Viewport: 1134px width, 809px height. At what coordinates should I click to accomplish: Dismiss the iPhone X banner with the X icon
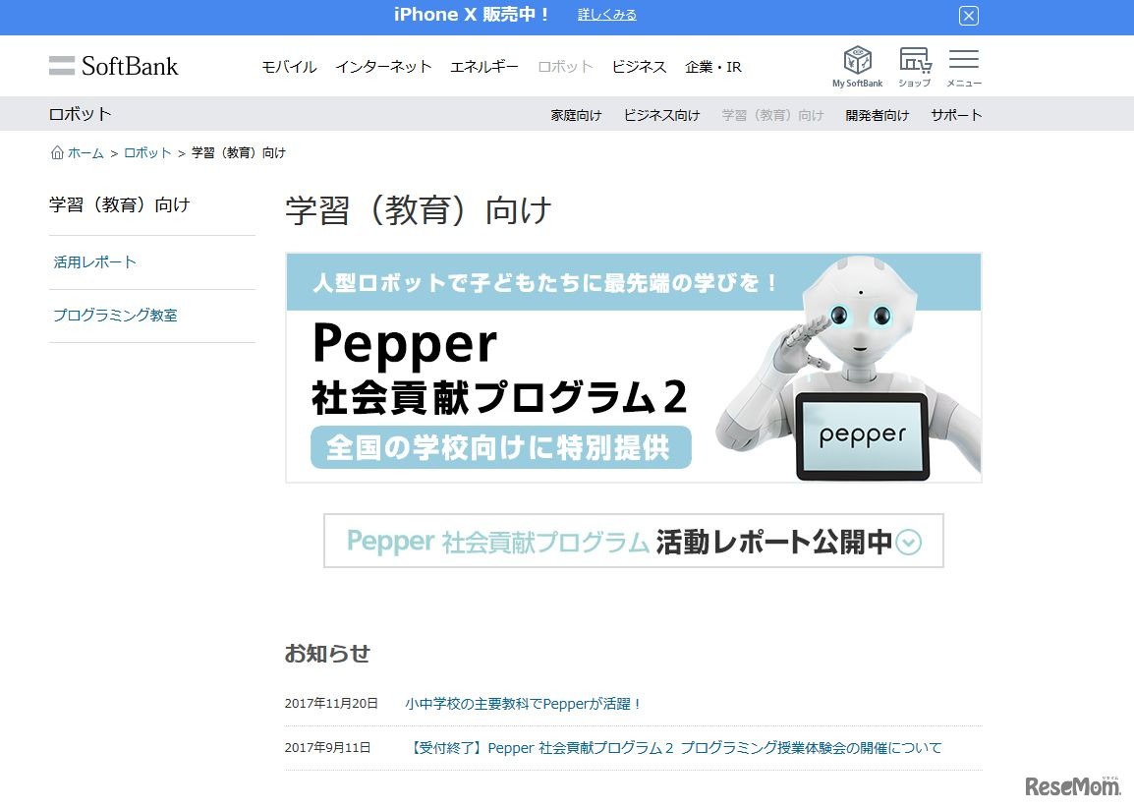tap(968, 16)
